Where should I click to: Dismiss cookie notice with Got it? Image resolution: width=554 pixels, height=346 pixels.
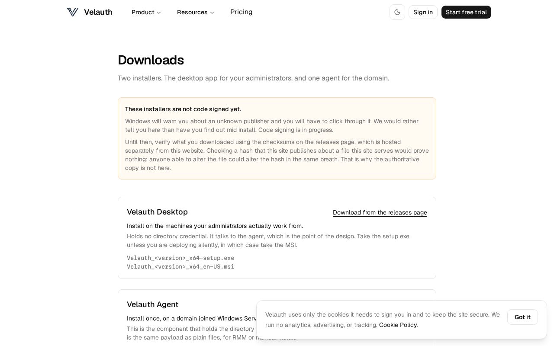point(522,317)
